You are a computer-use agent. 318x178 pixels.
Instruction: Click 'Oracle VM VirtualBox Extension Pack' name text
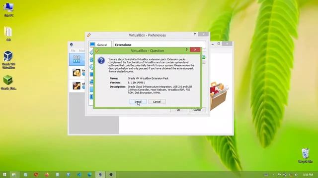pos(148,78)
